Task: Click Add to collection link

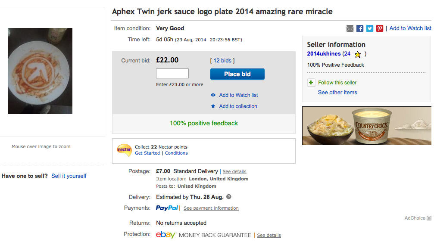Action: click(238, 106)
